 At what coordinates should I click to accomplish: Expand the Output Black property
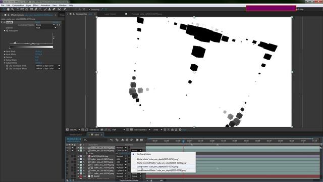tap(5, 60)
